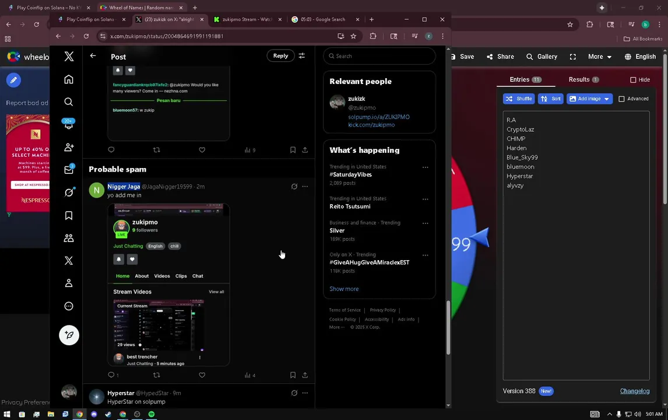The height and width of the screenshot is (420, 668).
Task: Enable the Advanced checkbox
Action: (621, 99)
